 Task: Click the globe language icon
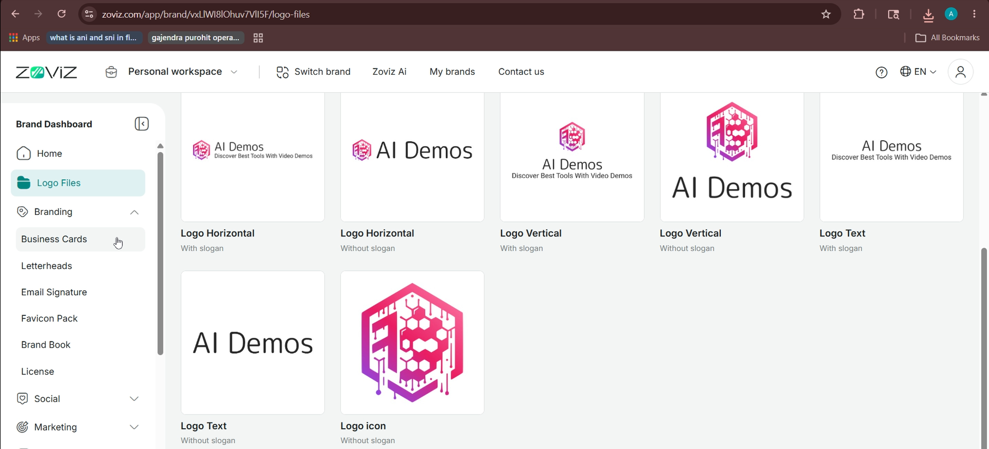[x=906, y=71]
